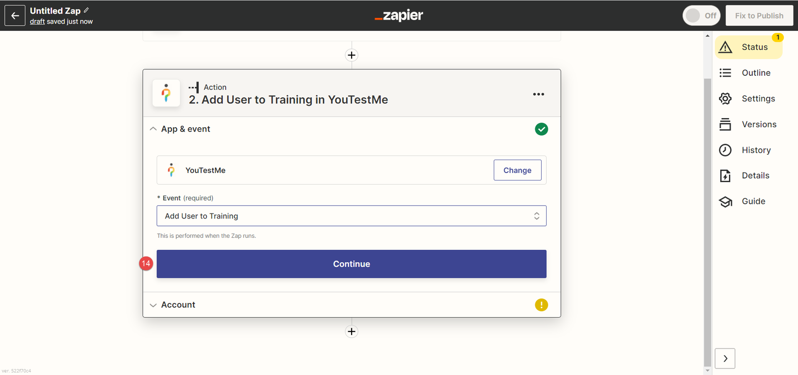Collapse the App & event section

153,129
